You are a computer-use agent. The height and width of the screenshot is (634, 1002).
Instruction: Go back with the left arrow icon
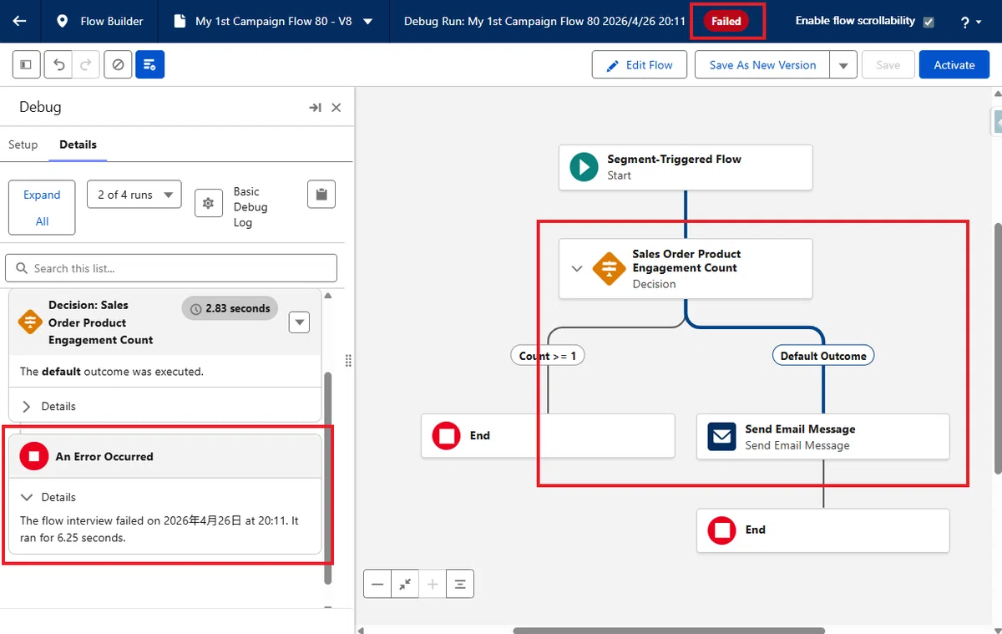(x=20, y=21)
